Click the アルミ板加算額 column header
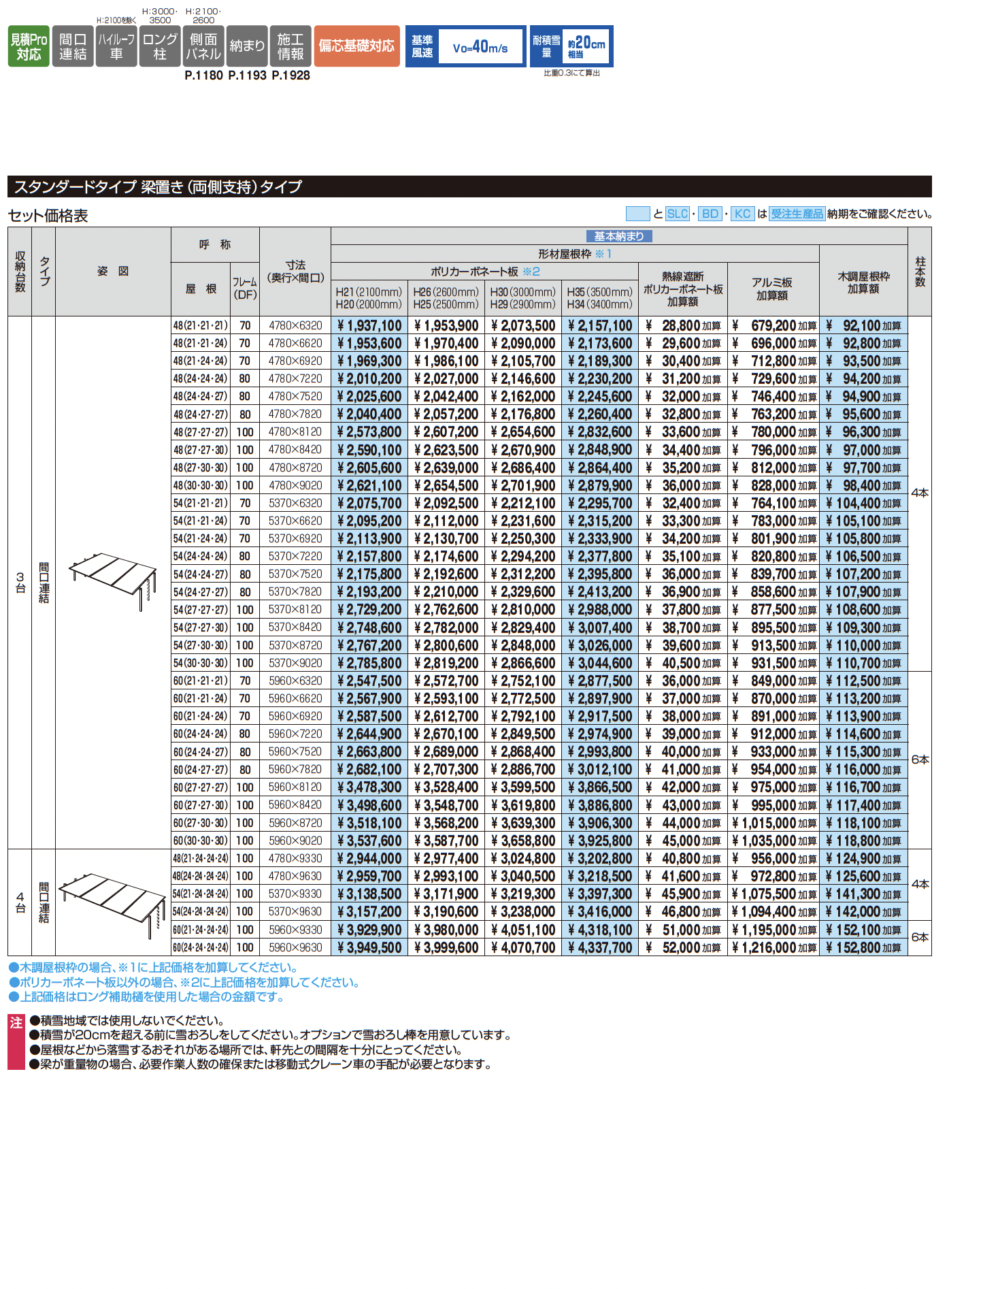Viewport: 981px width, 1289px height. point(772,289)
